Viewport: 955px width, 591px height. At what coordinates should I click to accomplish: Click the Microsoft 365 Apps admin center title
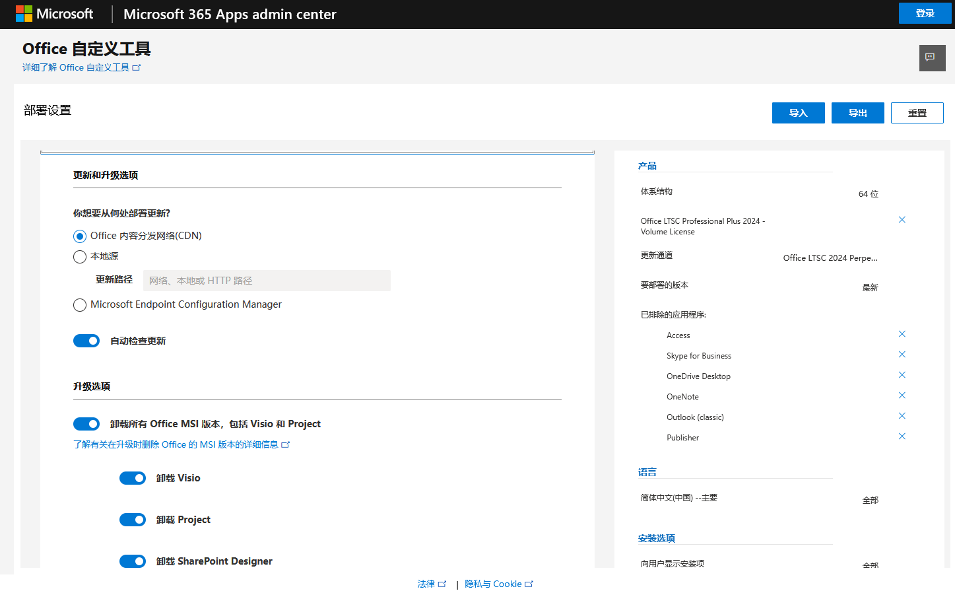230,15
